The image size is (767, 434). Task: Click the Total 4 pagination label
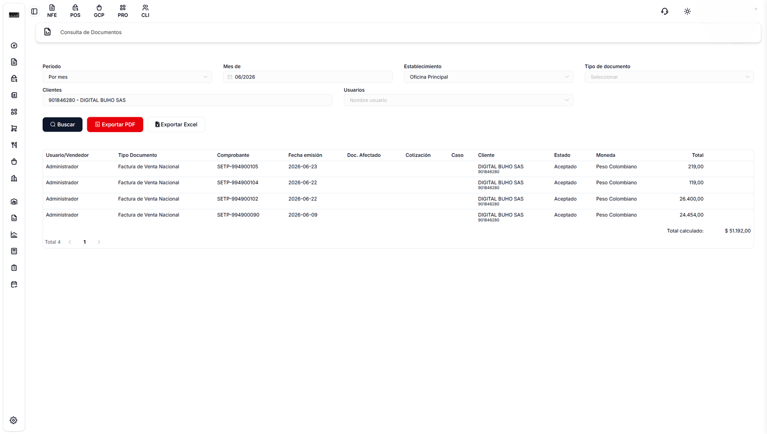pyautogui.click(x=53, y=242)
